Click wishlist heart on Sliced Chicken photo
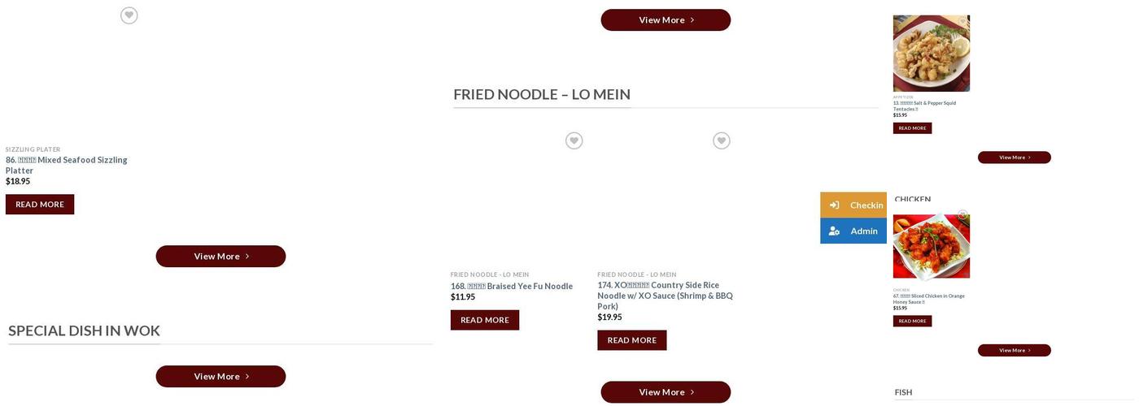 962,215
